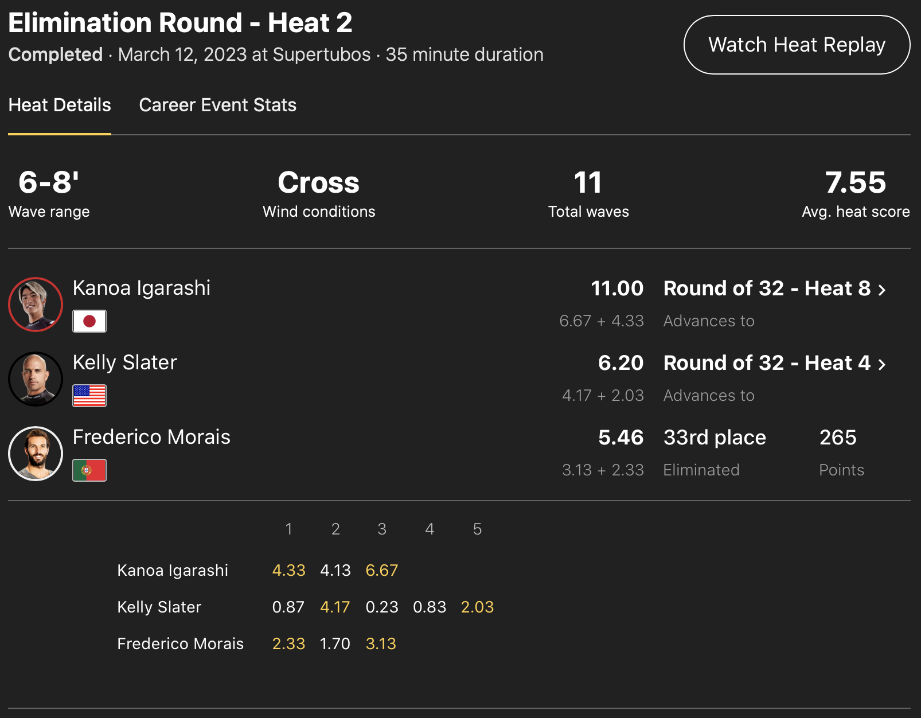
Task: Open the Round of 32 - Heat 8 link
Action: (x=767, y=288)
